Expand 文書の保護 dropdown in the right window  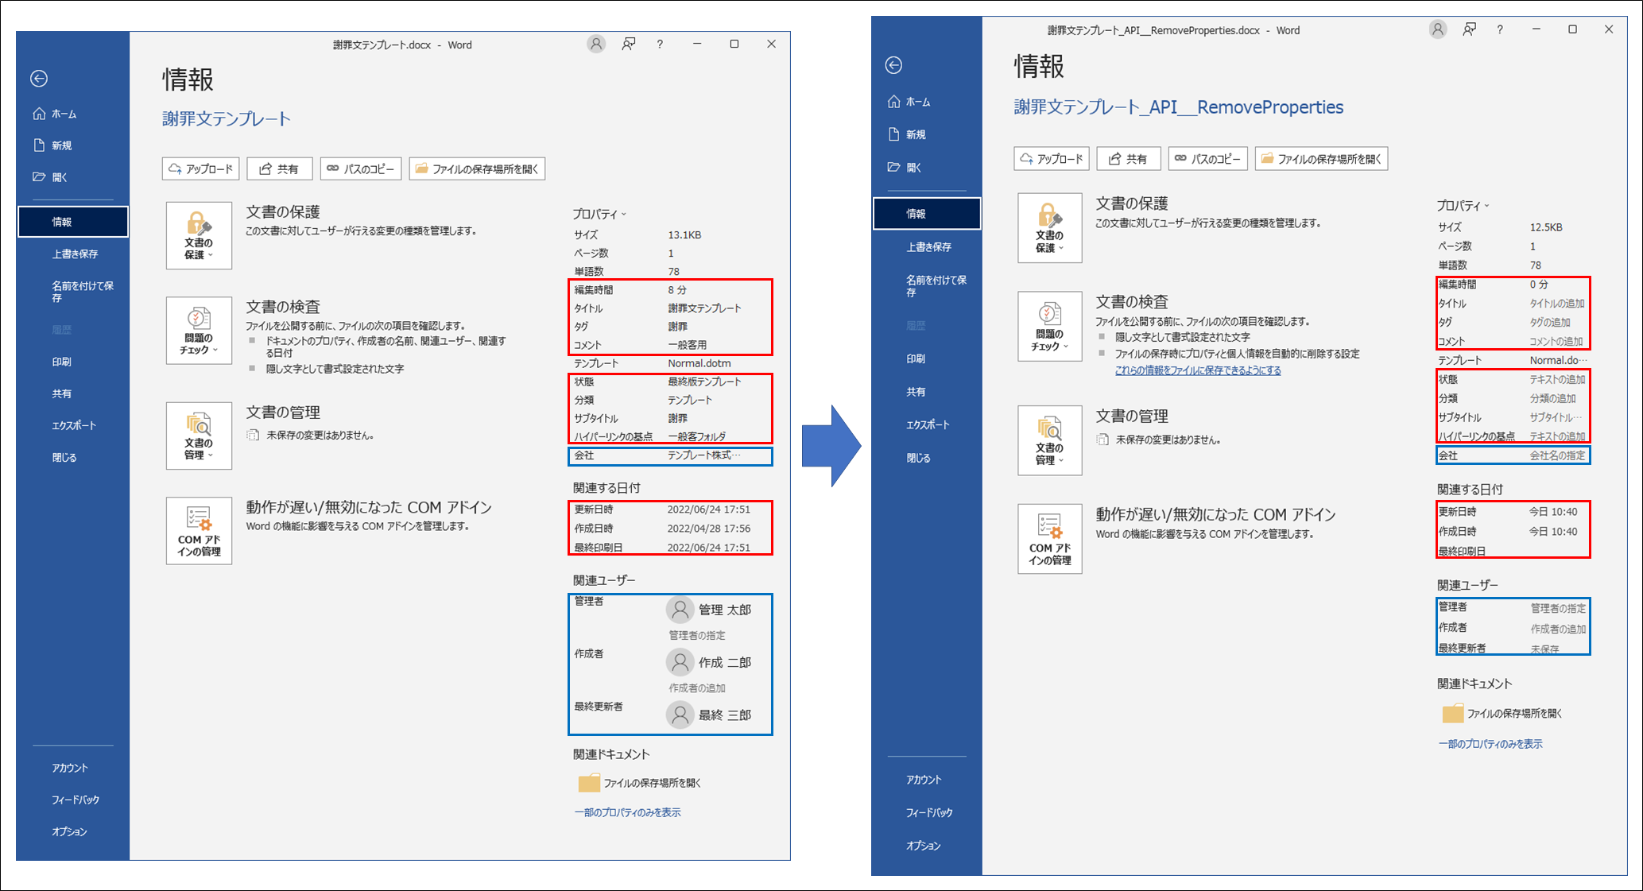pos(1050,228)
